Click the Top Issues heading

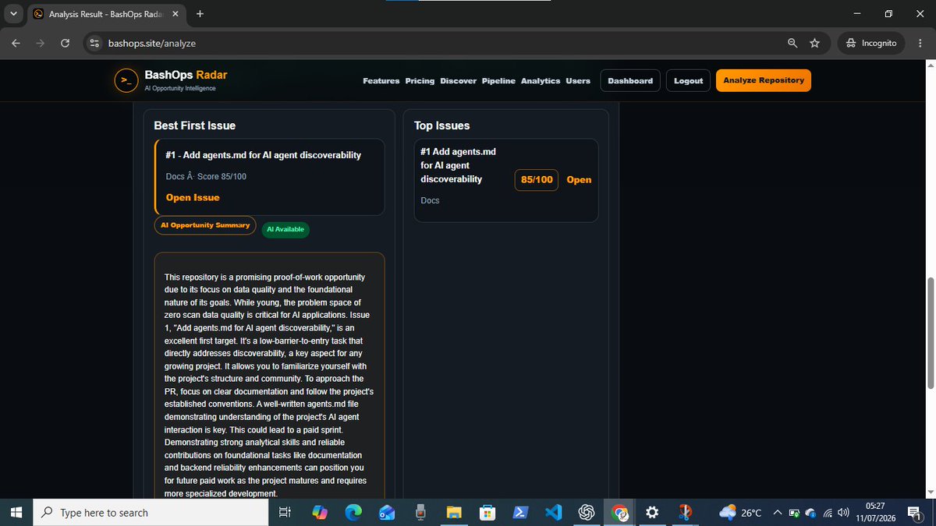[441, 125]
